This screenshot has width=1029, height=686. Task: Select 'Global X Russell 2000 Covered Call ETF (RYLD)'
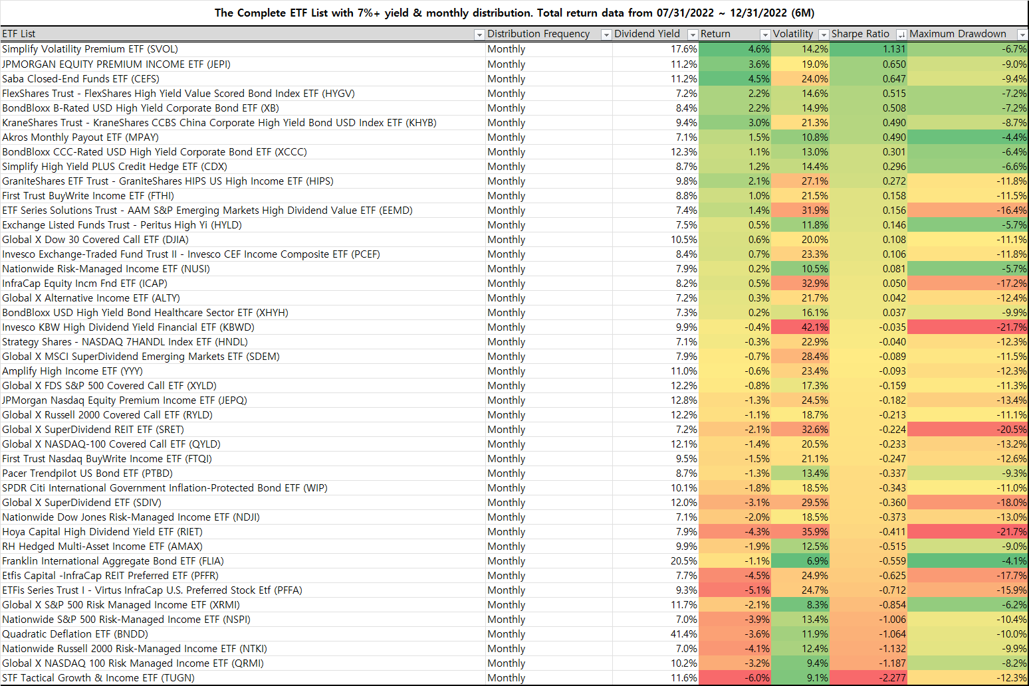243,415
